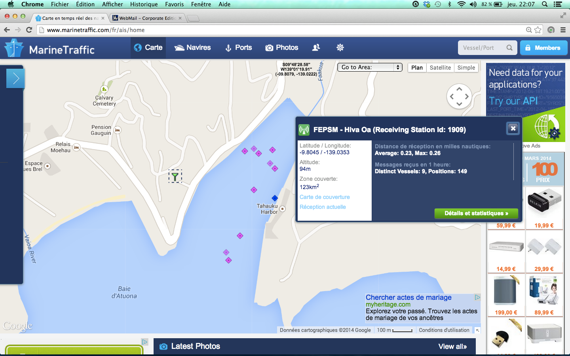Image resolution: width=570 pixels, height=356 pixels.
Task: Open the settings gear in MarineTraffic navbar
Action: (340, 47)
